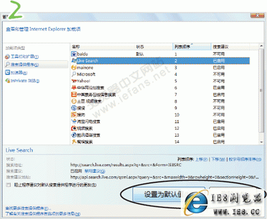
Task: Click the 上移(U) link
Action: pyautogui.click(x=201, y=159)
